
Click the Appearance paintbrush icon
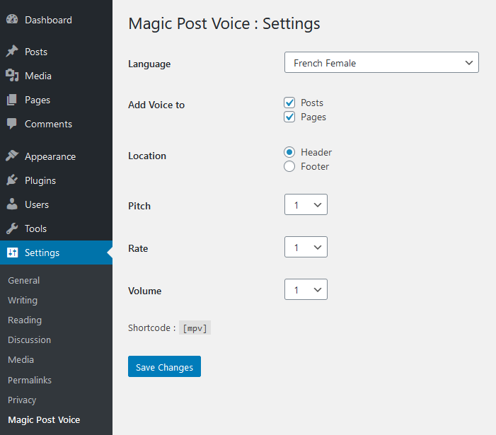[x=12, y=156]
